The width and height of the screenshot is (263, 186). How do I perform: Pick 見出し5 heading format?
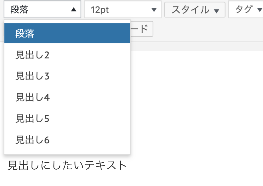(67, 118)
